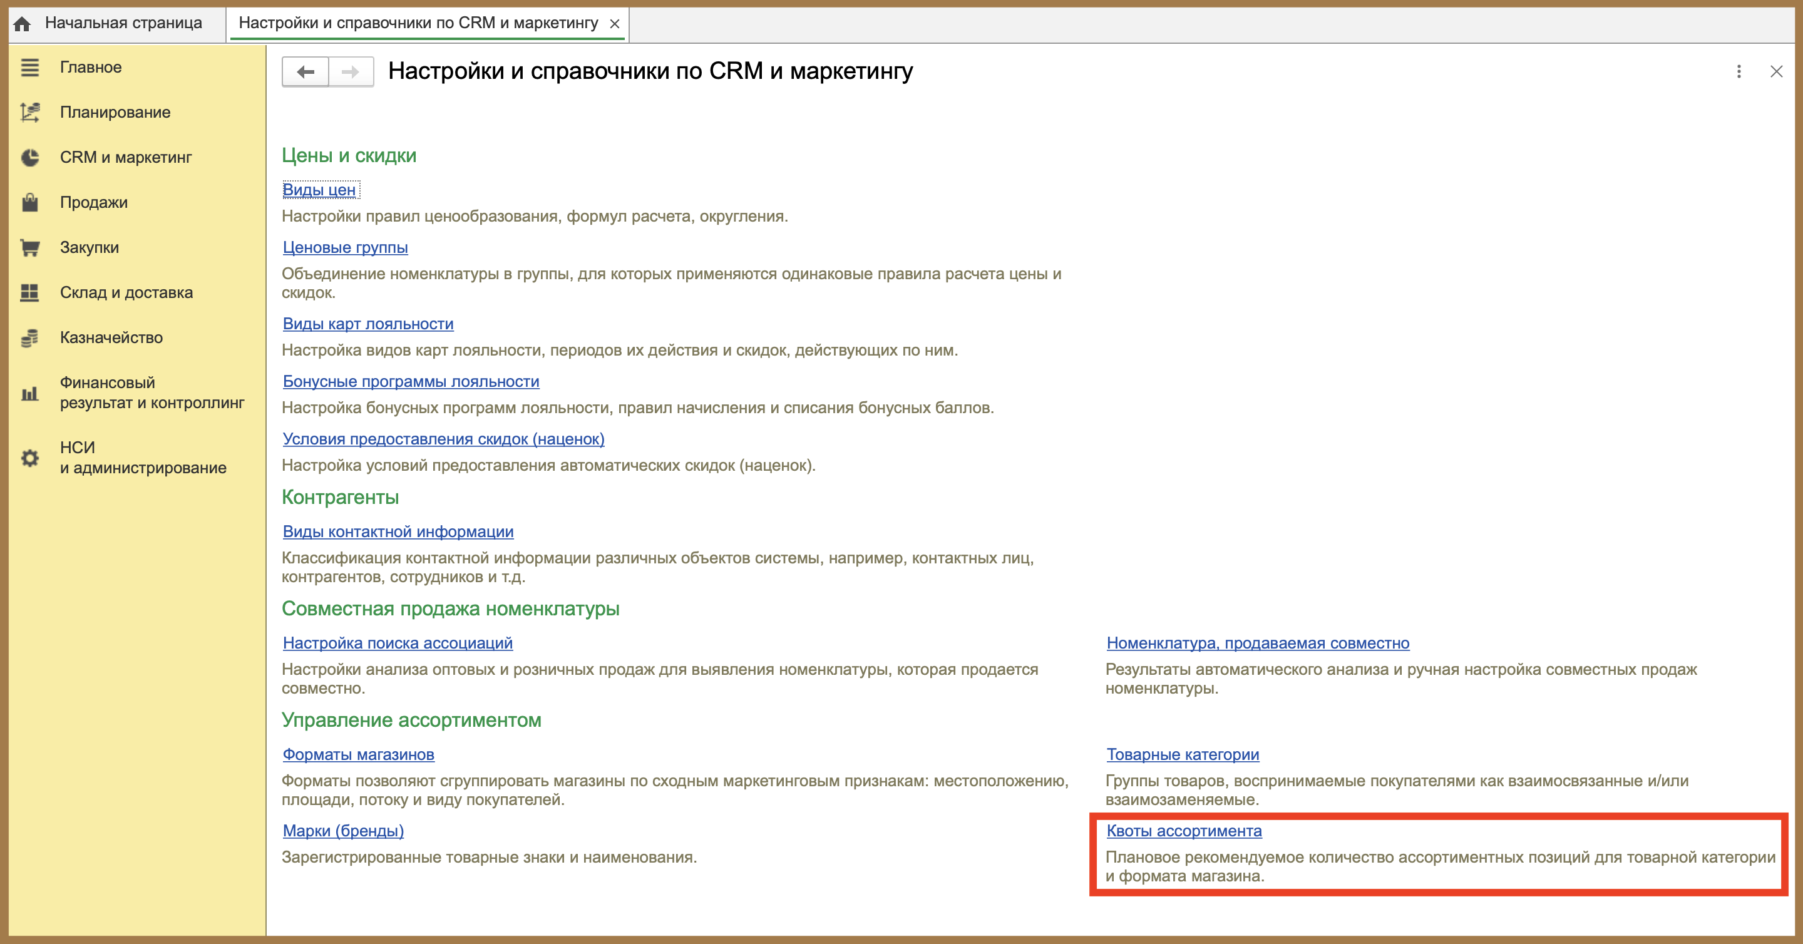This screenshot has height=944, width=1803.
Task: Open the three-dot more options menu
Action: tap(1739, 71)
